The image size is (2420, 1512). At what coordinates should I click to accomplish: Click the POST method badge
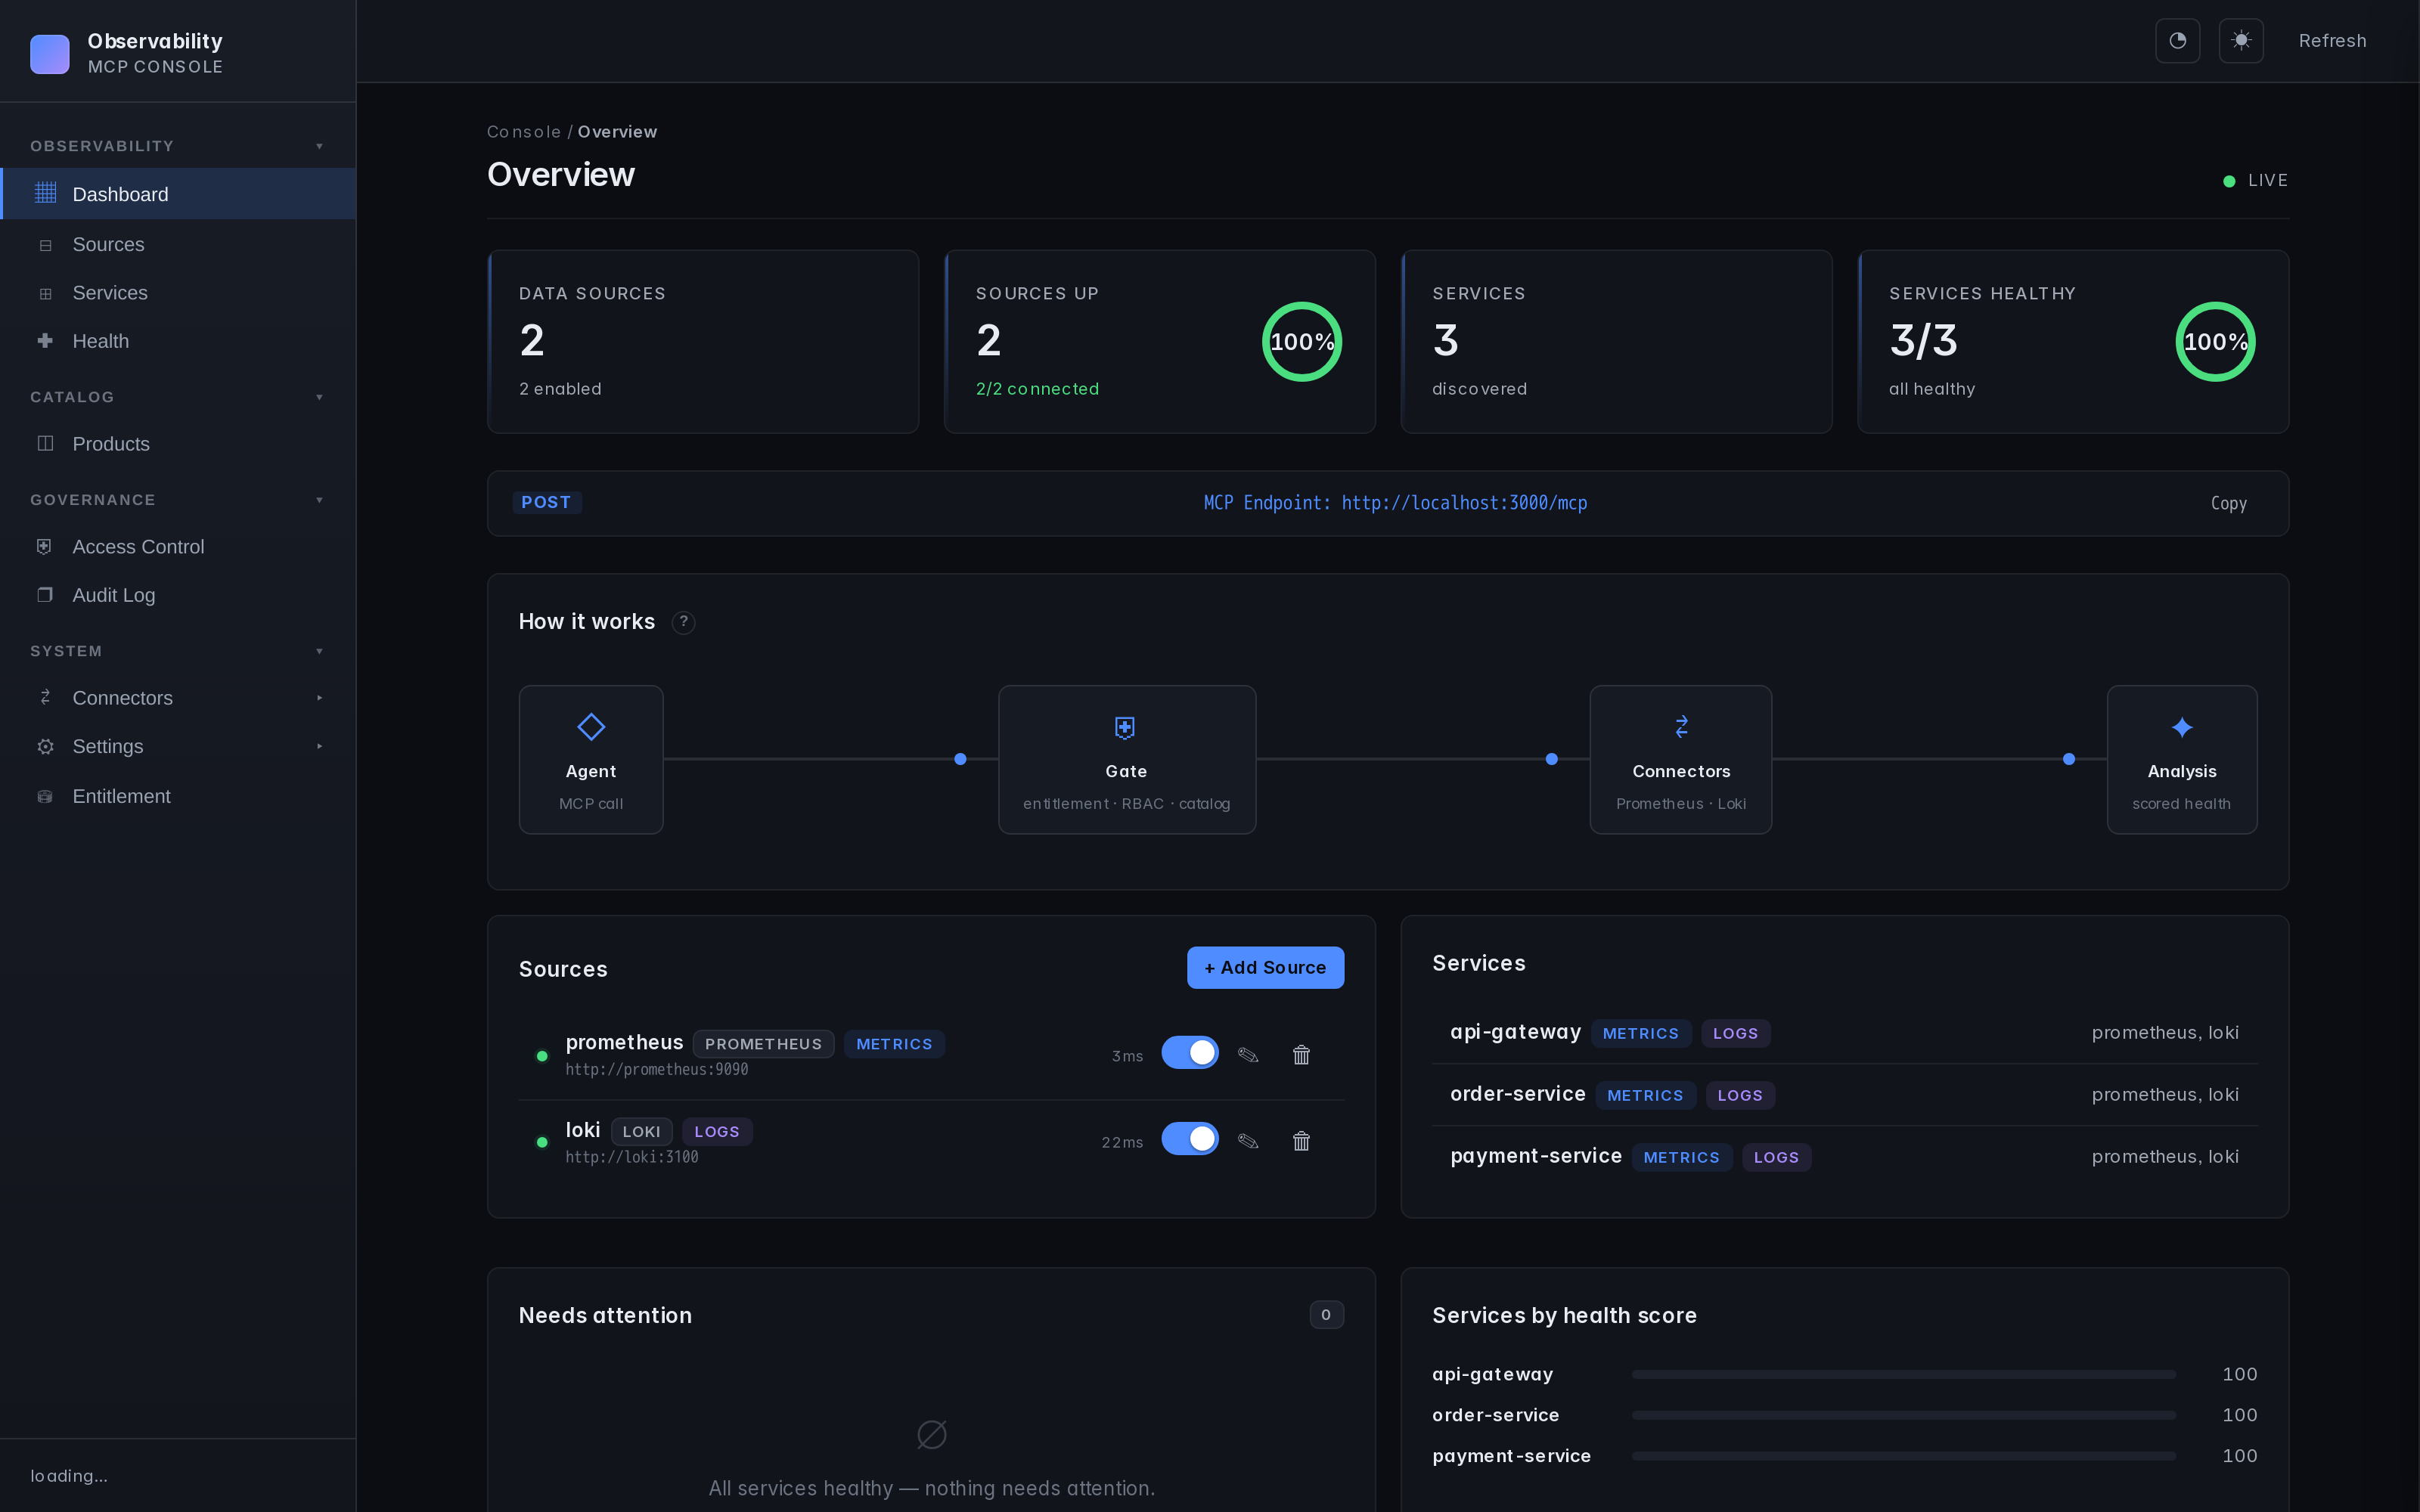click(547, 502)
